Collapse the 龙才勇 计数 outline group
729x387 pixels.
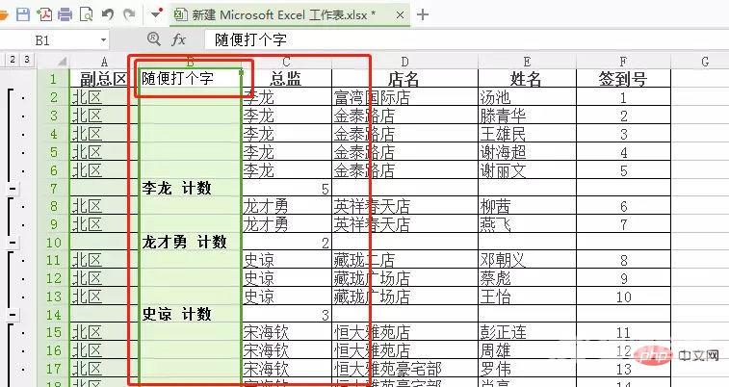tap(13, 243)
